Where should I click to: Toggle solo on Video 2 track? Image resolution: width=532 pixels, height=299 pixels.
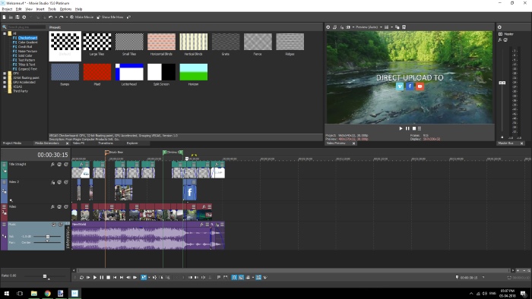click(66, 182)
